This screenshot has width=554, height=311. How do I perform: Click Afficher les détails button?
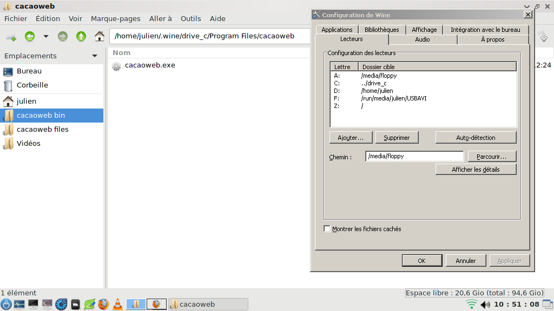476,169
